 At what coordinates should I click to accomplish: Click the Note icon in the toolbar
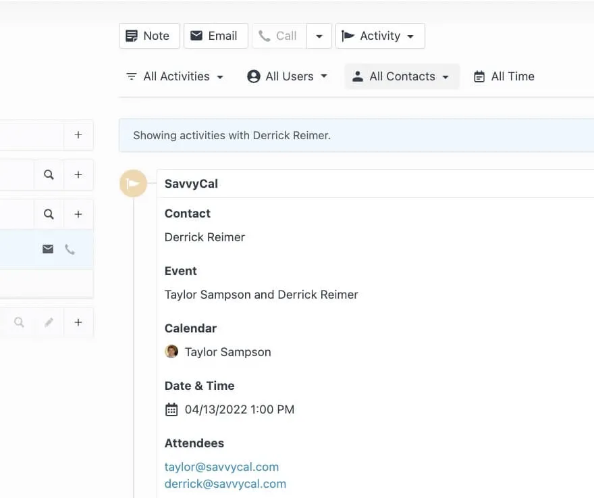pyautogui.click(x=131, y=35)
